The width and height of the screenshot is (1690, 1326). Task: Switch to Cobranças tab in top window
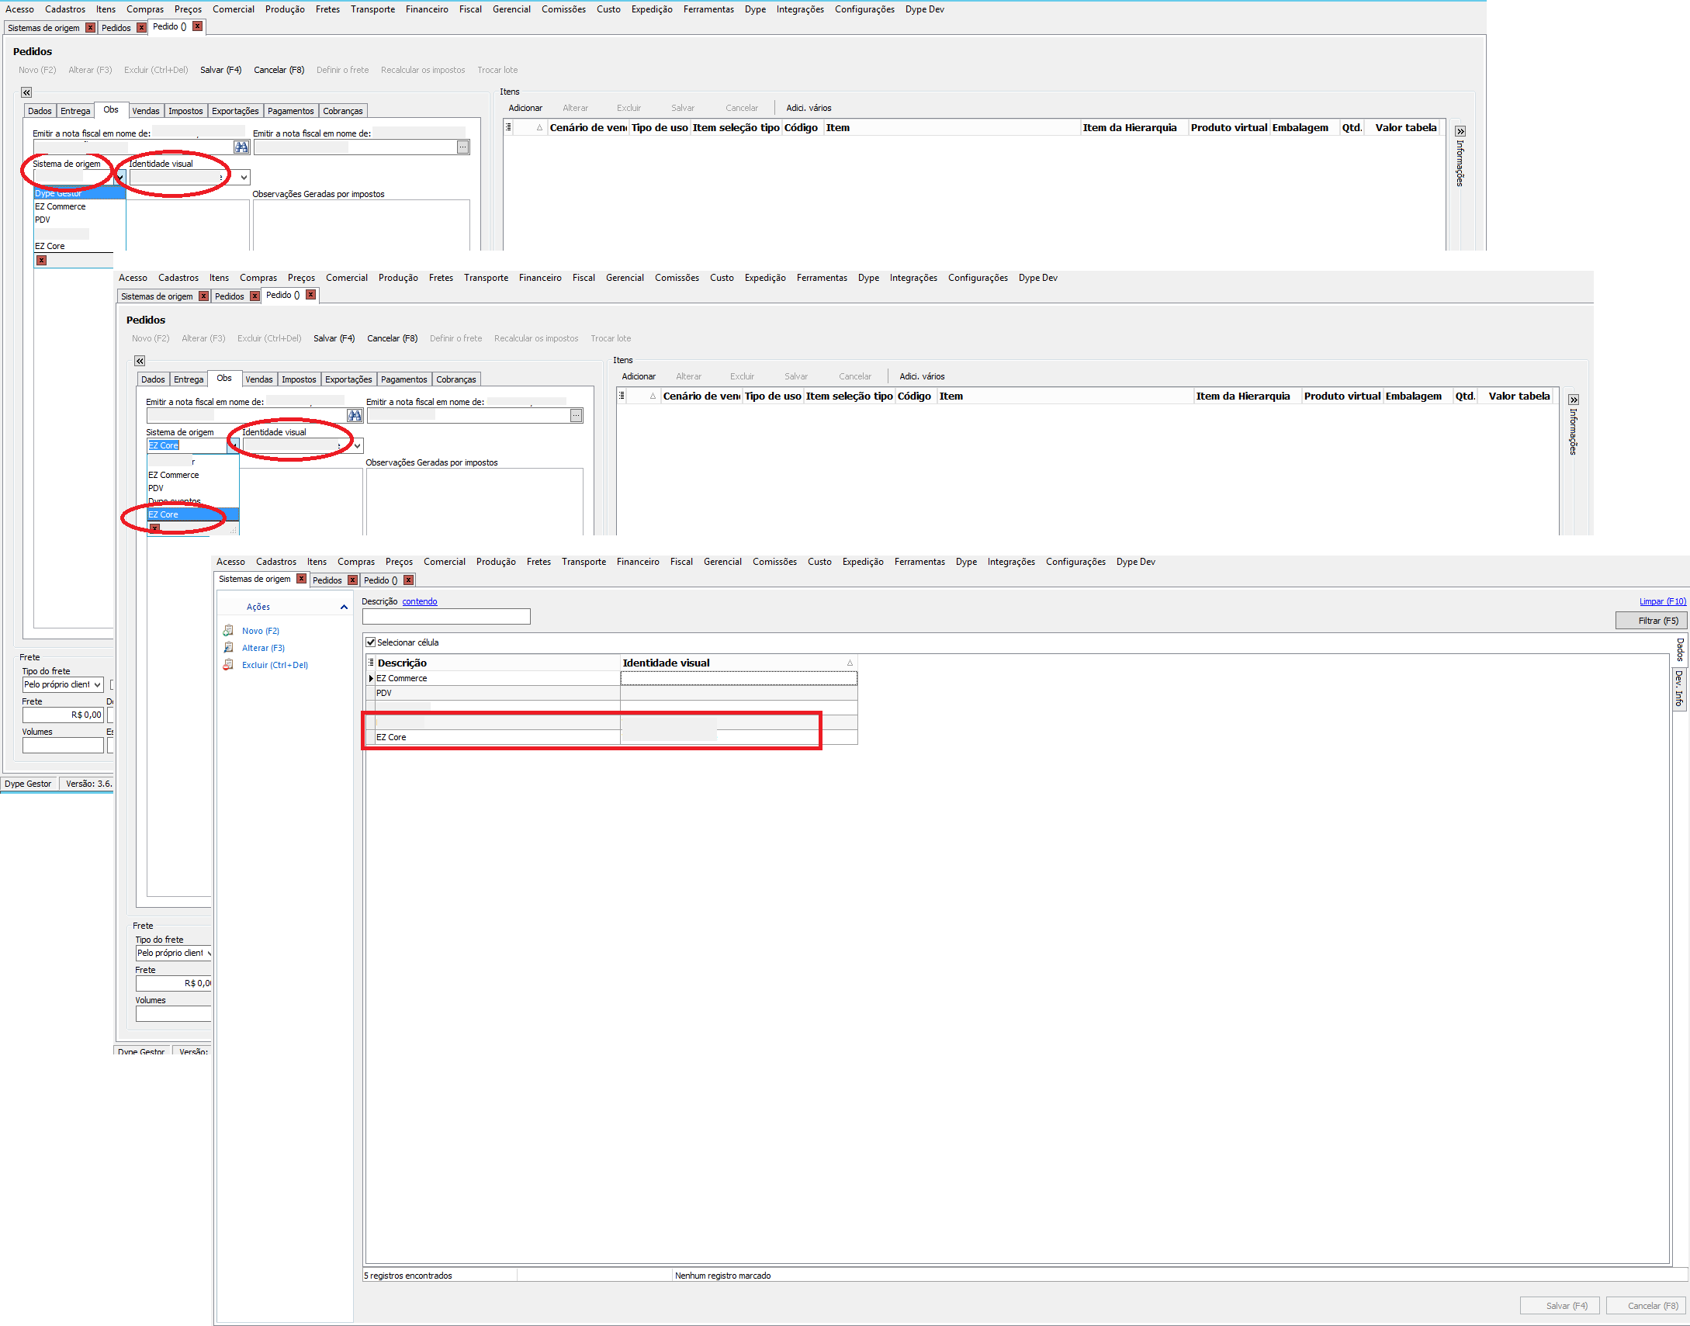pos(343,111)
